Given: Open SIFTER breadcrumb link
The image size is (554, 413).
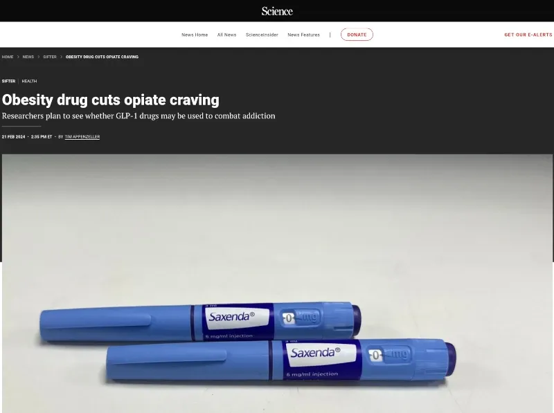Looking at the screenshot, I should pos(50,57).
